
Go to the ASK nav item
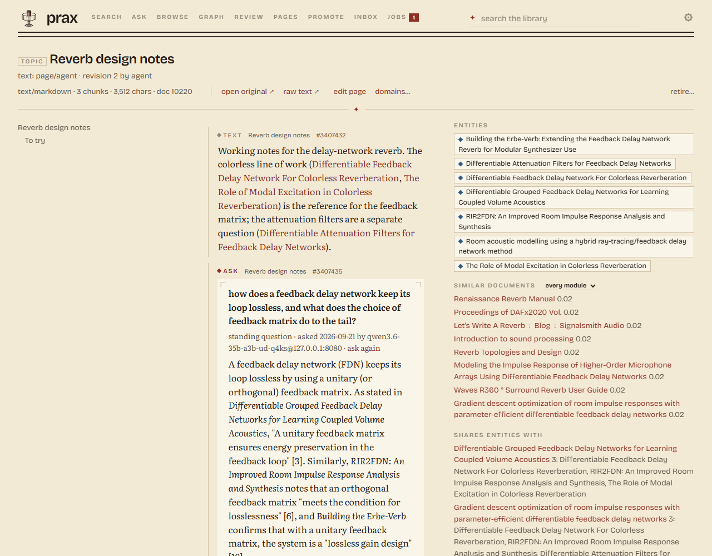[139, 17]
